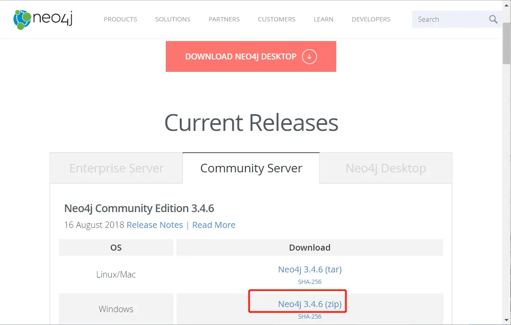Open the CUSTOMERS menu
Image resolution: width=511 pixels, height=325 pixels.
(276, 19)
